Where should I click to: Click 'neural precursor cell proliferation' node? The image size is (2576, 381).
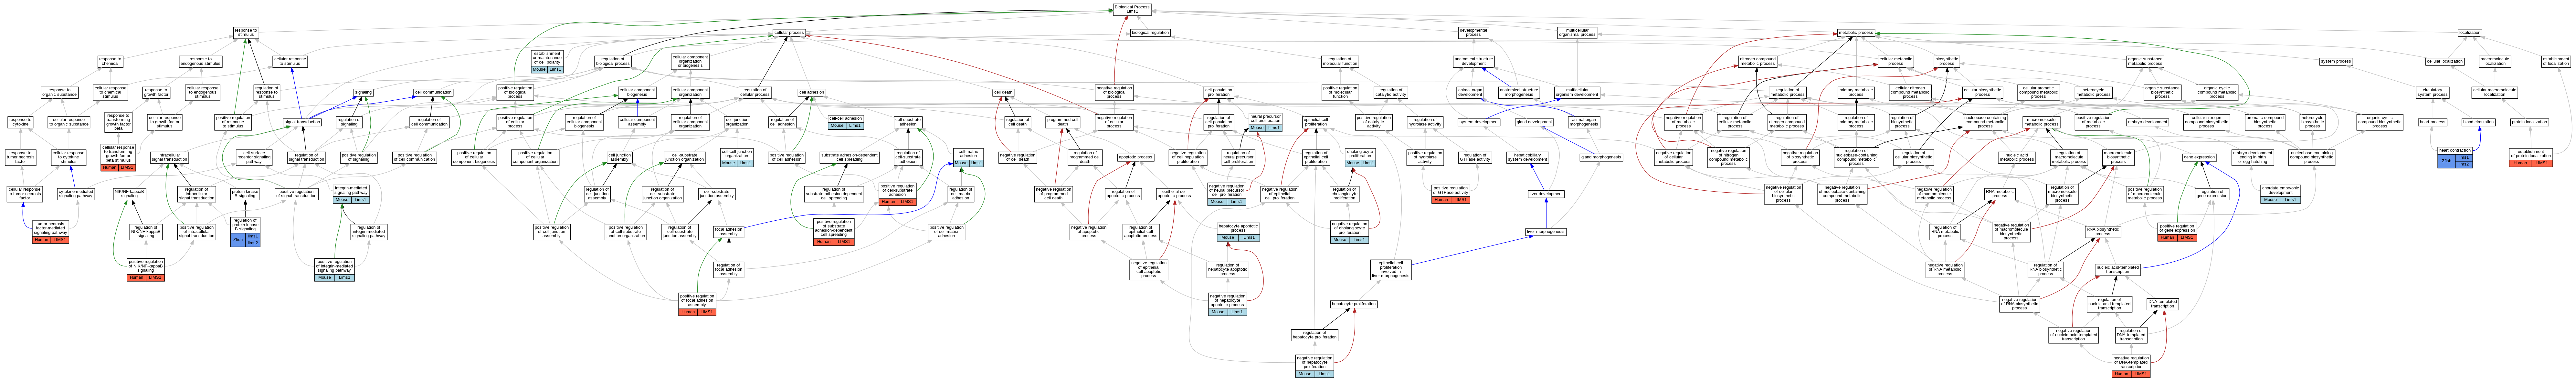(x=1266, y=122)
